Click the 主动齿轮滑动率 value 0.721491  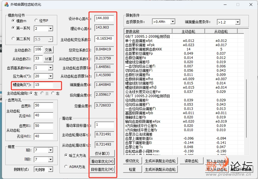[x=105, y=135]
